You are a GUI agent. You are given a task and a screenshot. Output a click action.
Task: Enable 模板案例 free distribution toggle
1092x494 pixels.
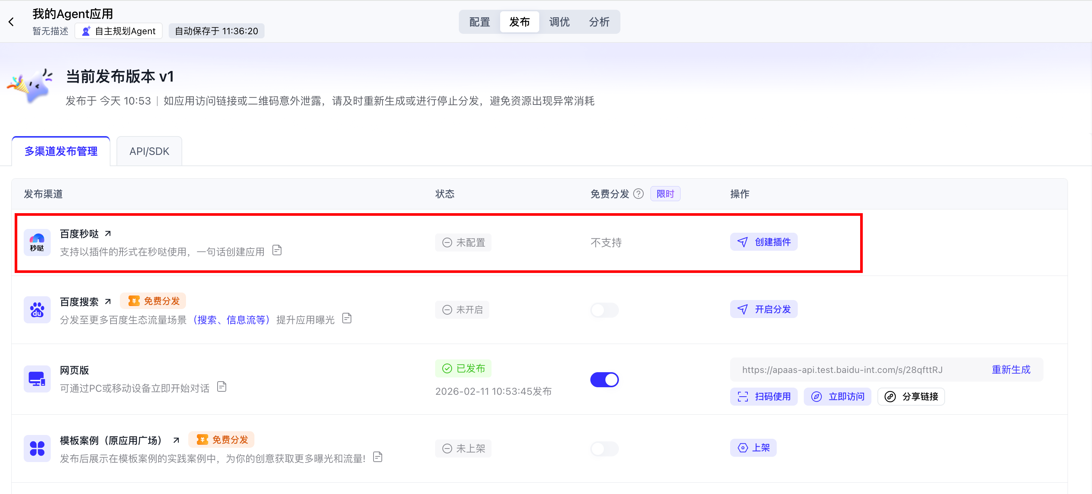tap(604, 449)
